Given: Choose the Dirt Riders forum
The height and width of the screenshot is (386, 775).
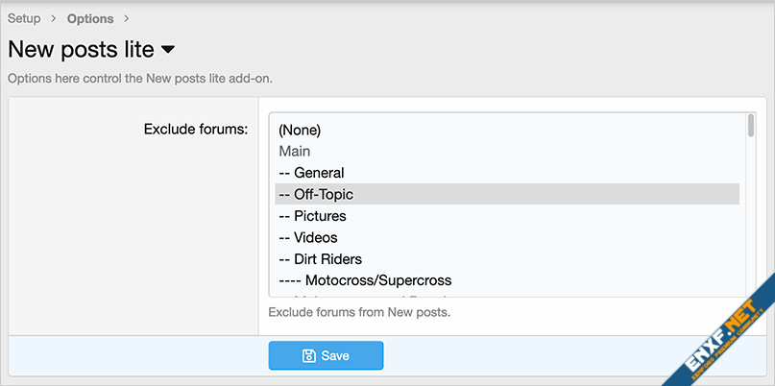Looking at the screenshot, I should click(320, 259).
